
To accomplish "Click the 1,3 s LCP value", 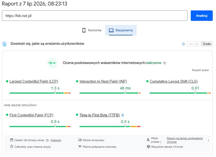I will click(55, 88).
